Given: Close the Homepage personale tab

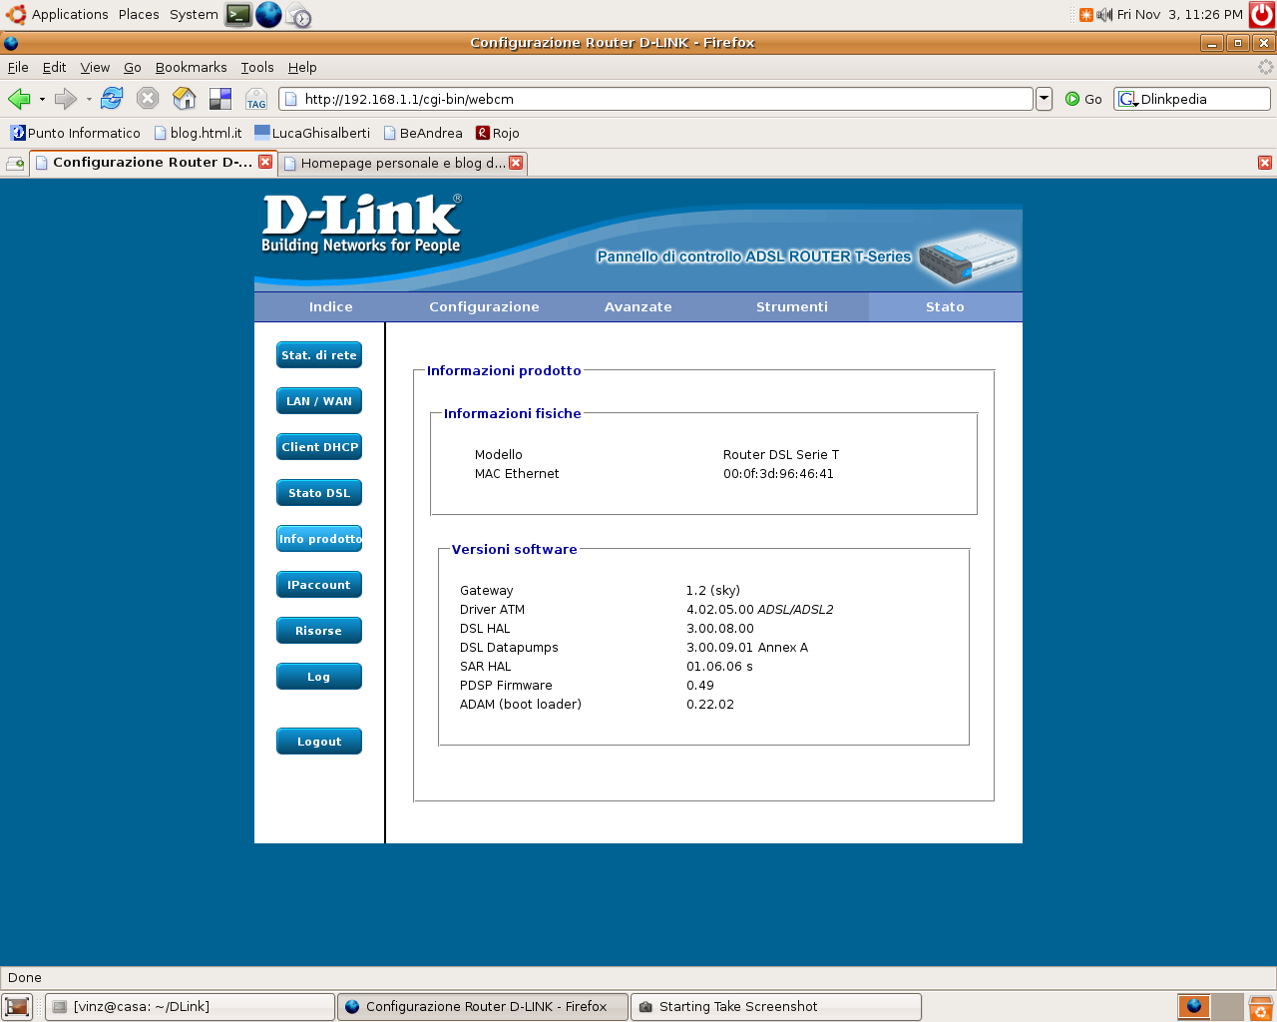Looking at the screenshot, I should 516,163.
